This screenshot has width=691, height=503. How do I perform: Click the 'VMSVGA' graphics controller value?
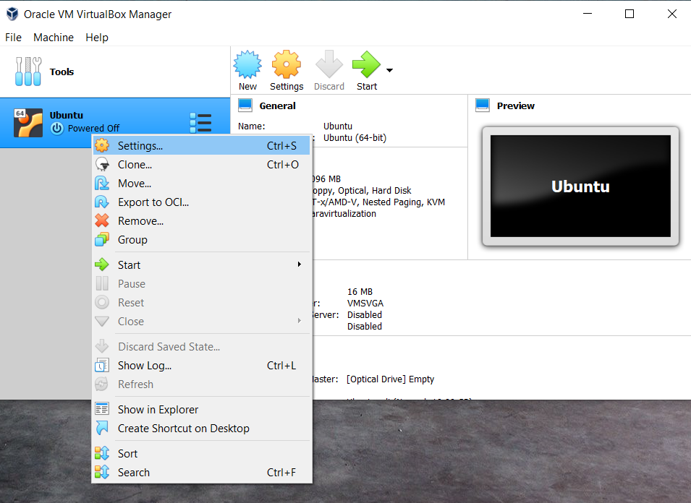pos(365,304)
